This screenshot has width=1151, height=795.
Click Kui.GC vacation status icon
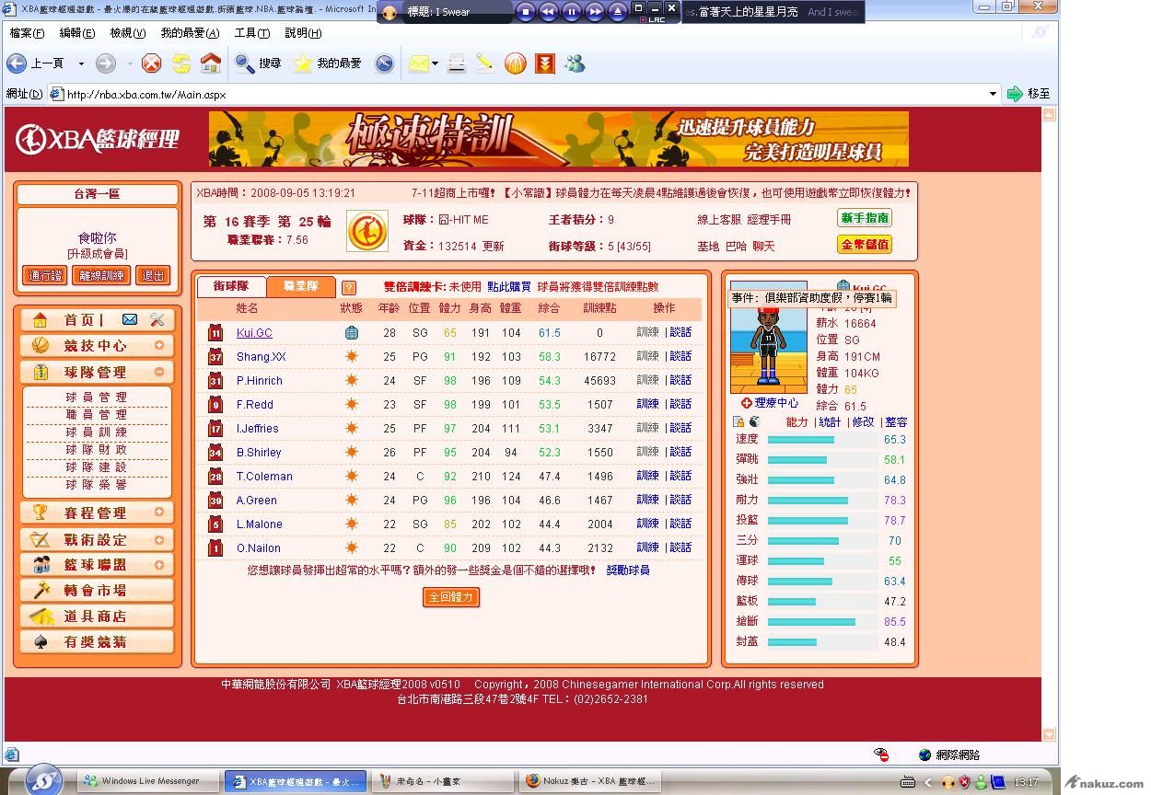tap(351, 333)
